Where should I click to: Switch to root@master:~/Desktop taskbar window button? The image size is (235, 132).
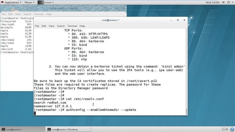[69, 129]
